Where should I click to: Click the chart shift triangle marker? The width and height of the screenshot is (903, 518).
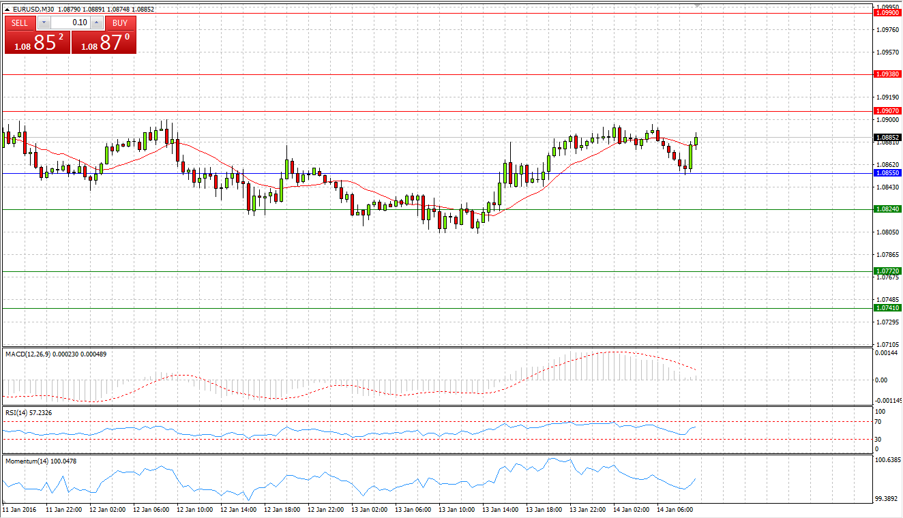(697, 6)
